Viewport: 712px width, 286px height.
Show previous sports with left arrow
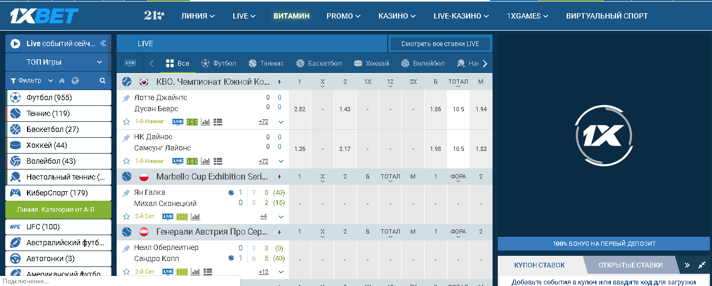pyautogui.click(x=152, y=64)
